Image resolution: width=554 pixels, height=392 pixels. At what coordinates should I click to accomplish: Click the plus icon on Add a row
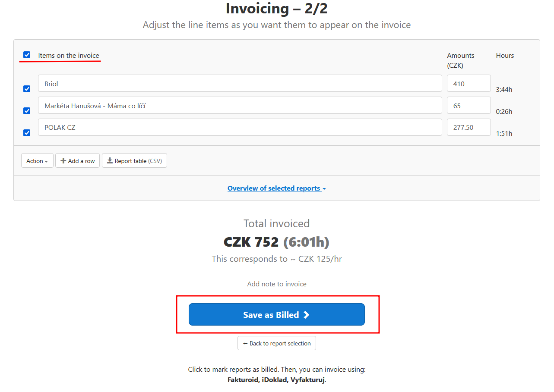click(x=63, y=161)
